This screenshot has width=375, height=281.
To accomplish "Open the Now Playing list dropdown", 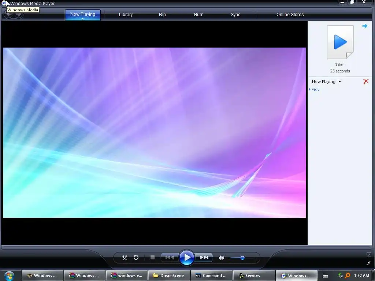I will pyautogui.click(x=326, y=82).
